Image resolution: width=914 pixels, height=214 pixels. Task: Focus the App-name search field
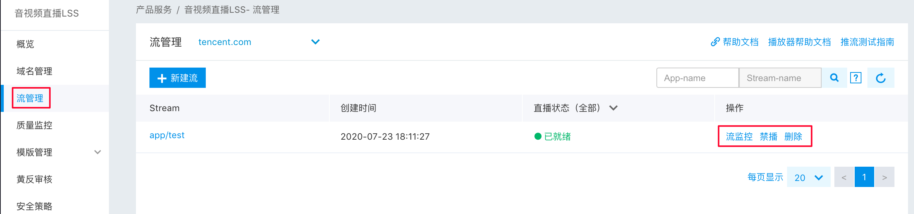click(698, 78)
